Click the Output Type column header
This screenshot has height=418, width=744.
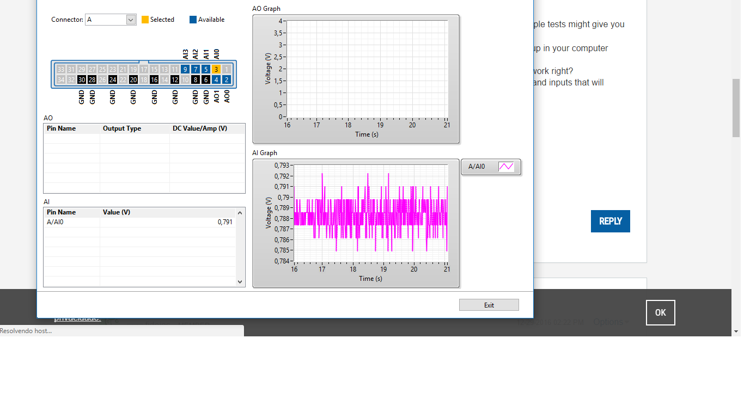coord(122,128)
